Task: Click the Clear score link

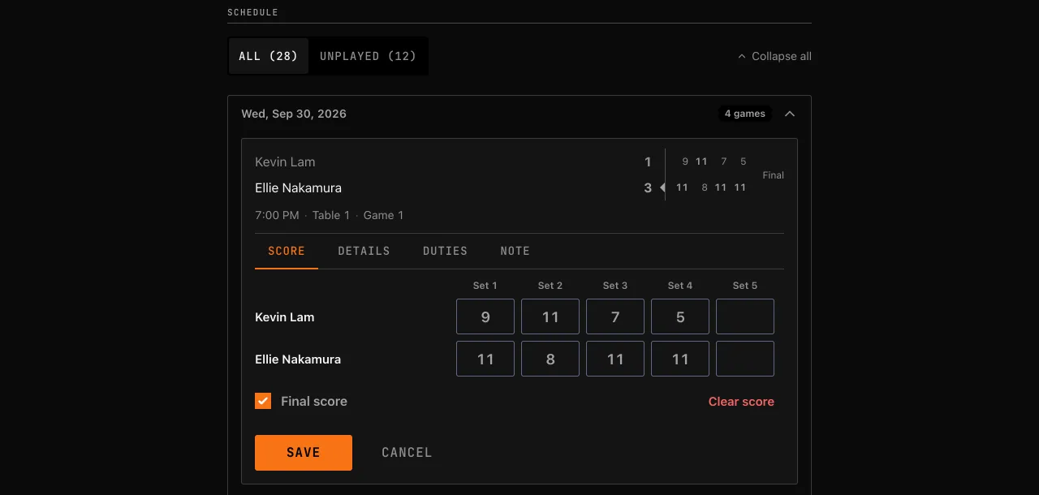Action: point(741,402)
